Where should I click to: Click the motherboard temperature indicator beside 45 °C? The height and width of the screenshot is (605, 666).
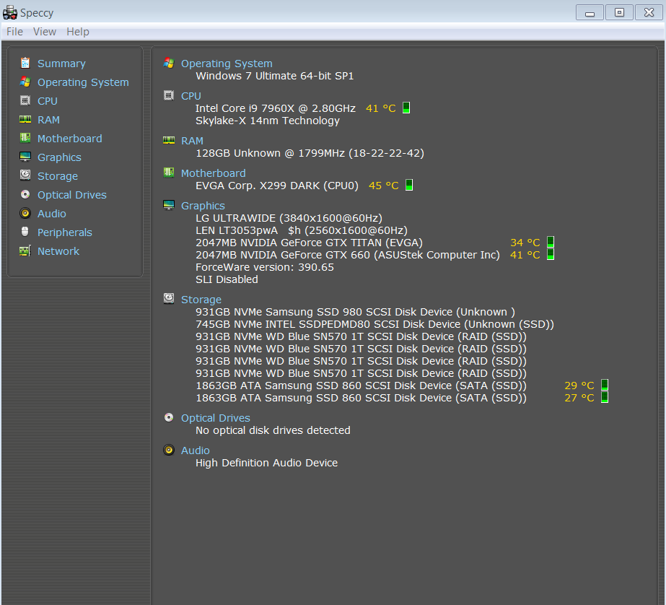[409, 185]
